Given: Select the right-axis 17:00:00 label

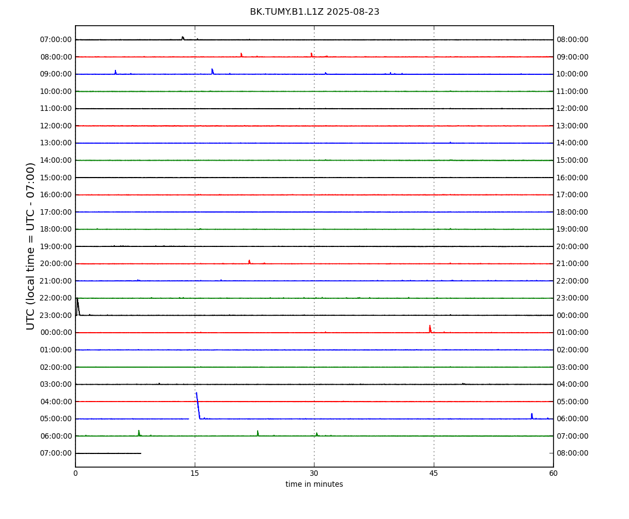Looking at the screenshot, I should click(573, 195).
